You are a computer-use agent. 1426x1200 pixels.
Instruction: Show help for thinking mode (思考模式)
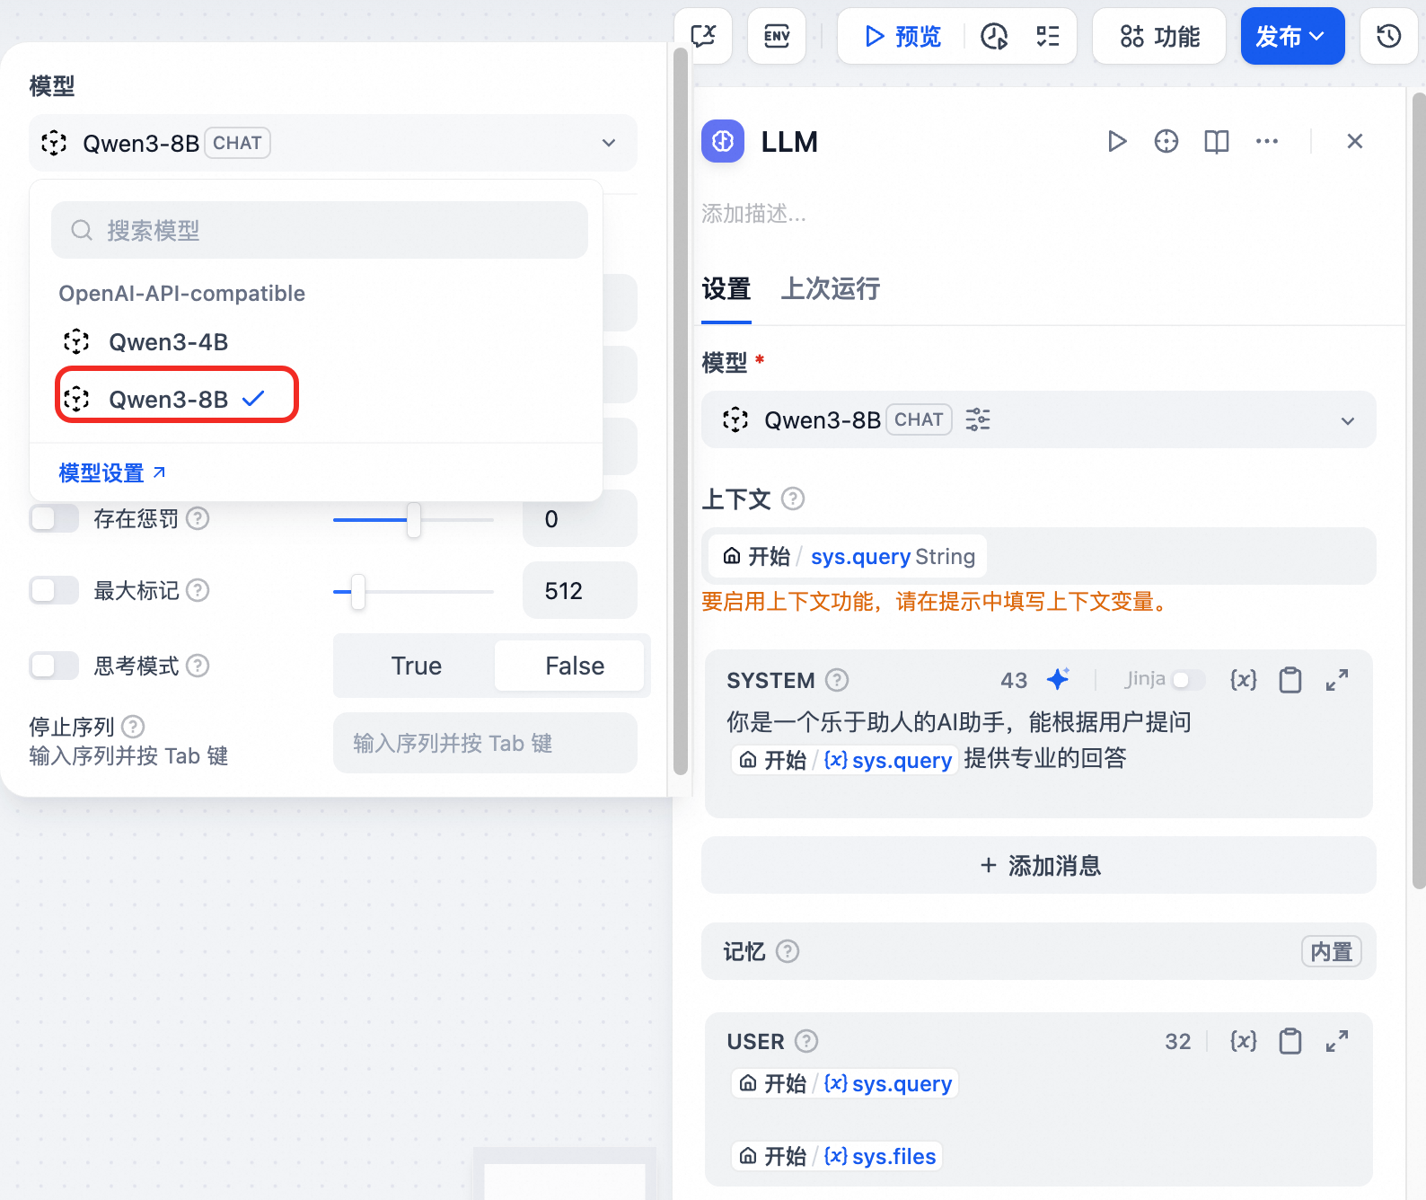tap(198, 666)
